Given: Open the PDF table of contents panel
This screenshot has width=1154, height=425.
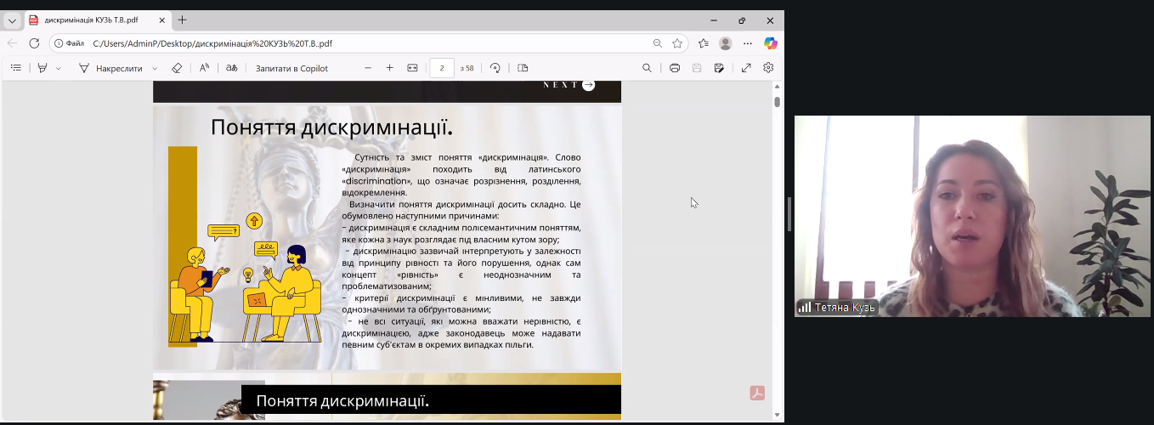Looking at the screenshot, I should pyautogui.click(x=15, y=68).
